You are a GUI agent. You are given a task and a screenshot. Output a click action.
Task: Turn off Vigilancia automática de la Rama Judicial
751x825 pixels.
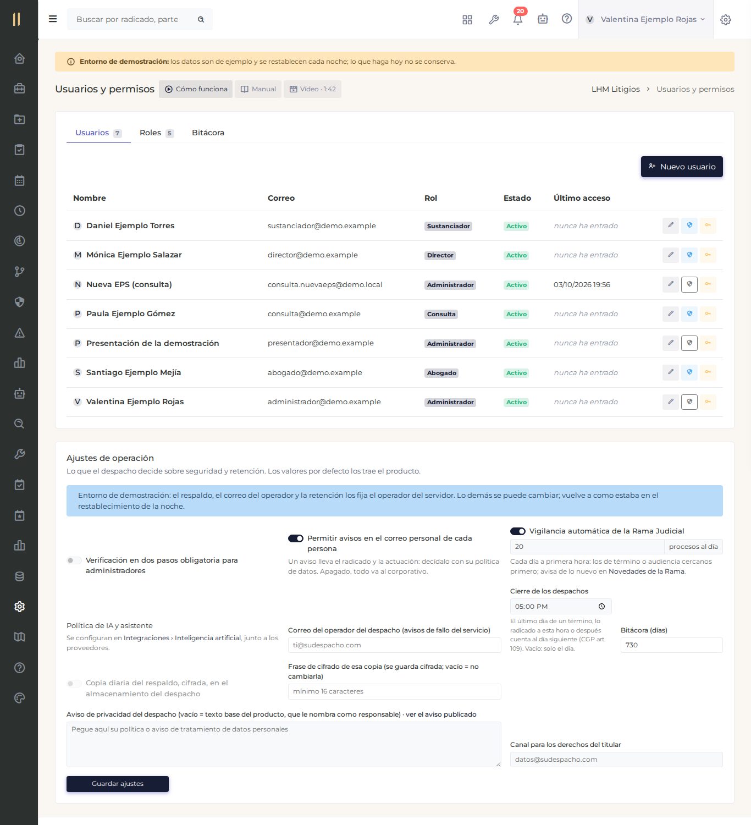(x=518, y=531)
